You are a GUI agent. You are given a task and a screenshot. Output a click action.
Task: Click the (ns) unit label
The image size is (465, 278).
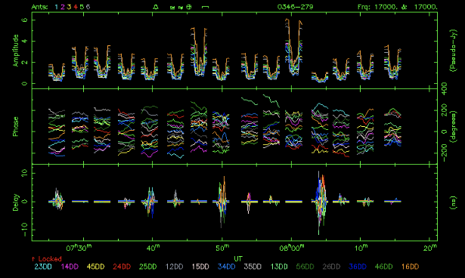(453, 202)
